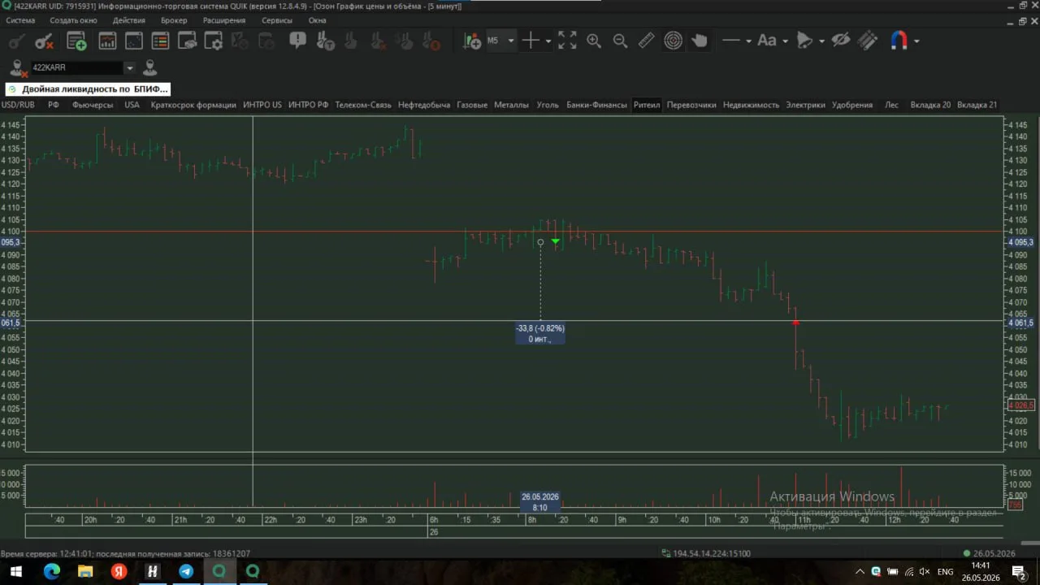Create a new table with the plus icon
This screenshot has width=1040, height=585.
coord(76,41)
